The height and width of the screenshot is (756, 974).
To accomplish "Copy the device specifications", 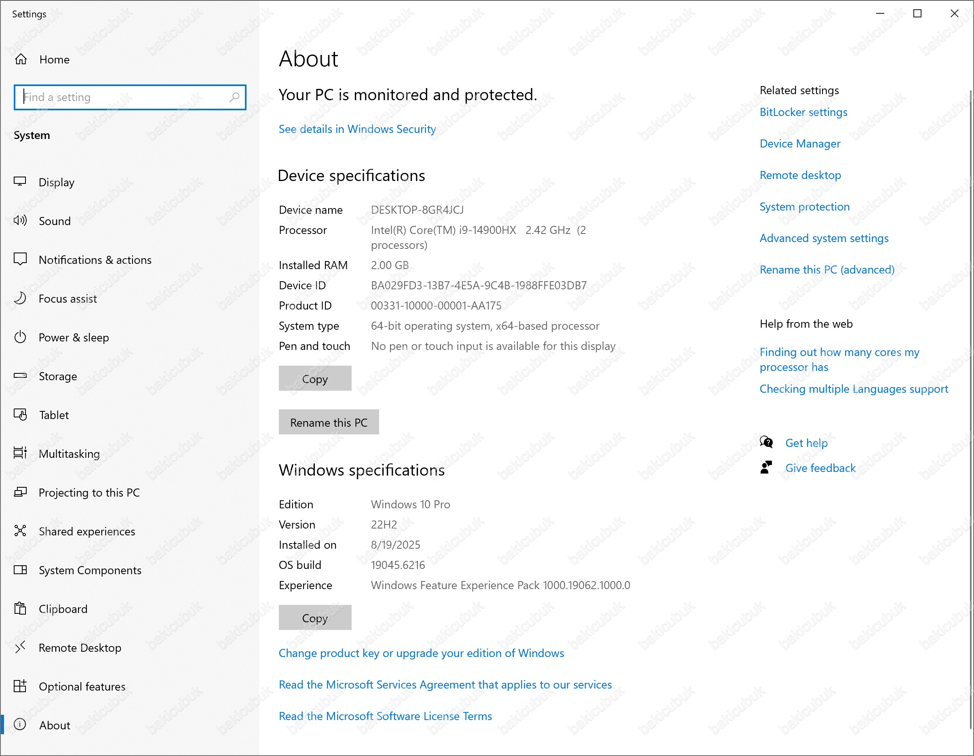I will point(315,379).
